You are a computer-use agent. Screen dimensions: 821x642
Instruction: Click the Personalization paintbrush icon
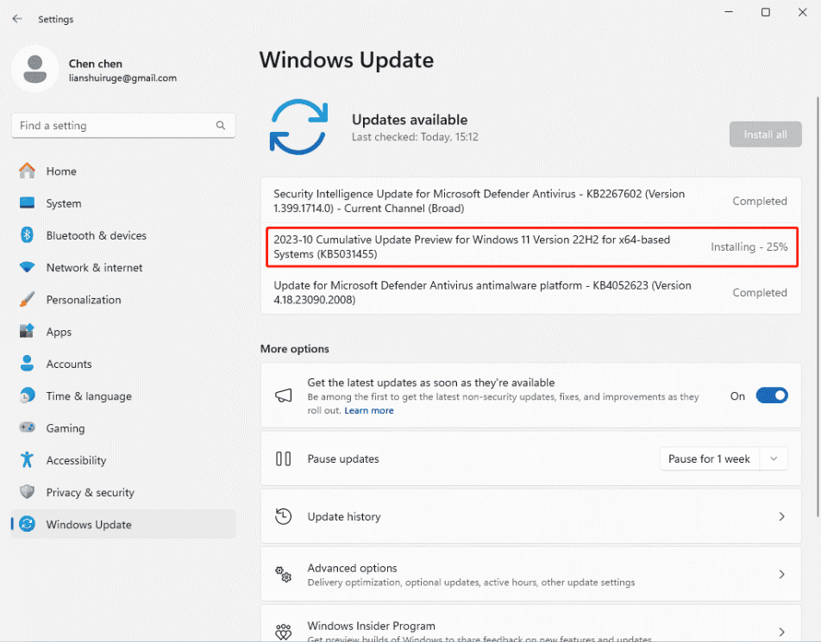pyautogui.click(x=27, y=300)
